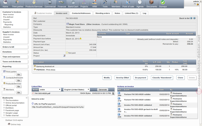Switch to Log tab
202x126 pixels.
144,13
